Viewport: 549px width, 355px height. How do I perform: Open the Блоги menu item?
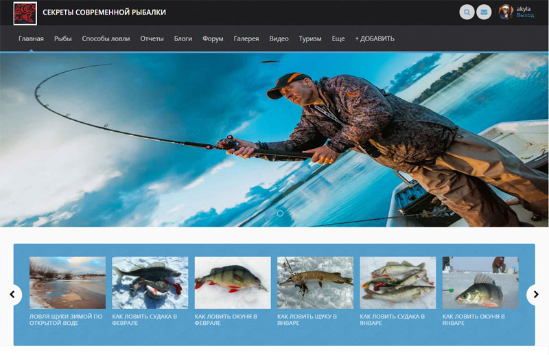coord(183,38)
